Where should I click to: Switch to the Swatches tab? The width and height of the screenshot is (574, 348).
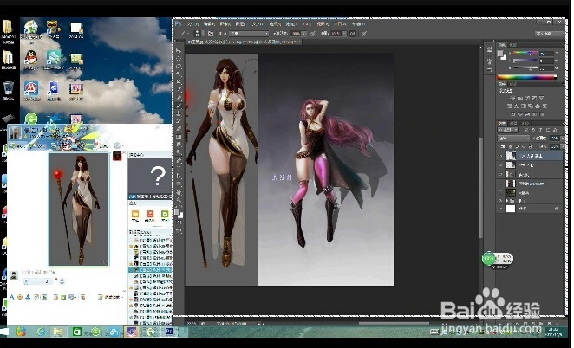click(x=512, y=45)
